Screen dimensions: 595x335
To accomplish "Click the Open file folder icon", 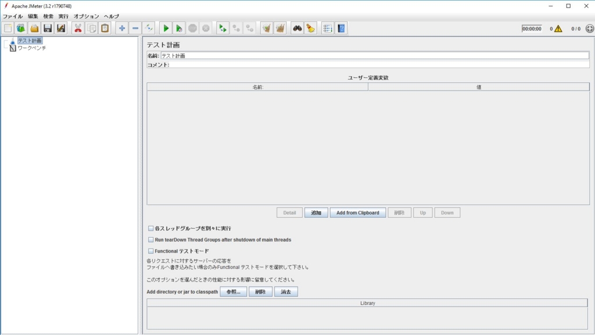I will click(x=34, y=28).
